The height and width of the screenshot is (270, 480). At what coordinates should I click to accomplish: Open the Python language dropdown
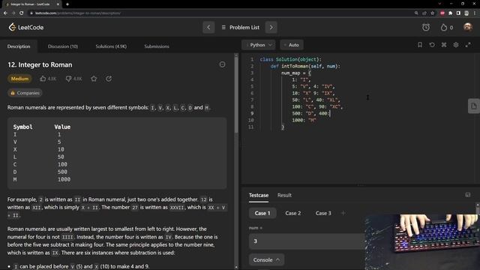[x=259, y=45]
